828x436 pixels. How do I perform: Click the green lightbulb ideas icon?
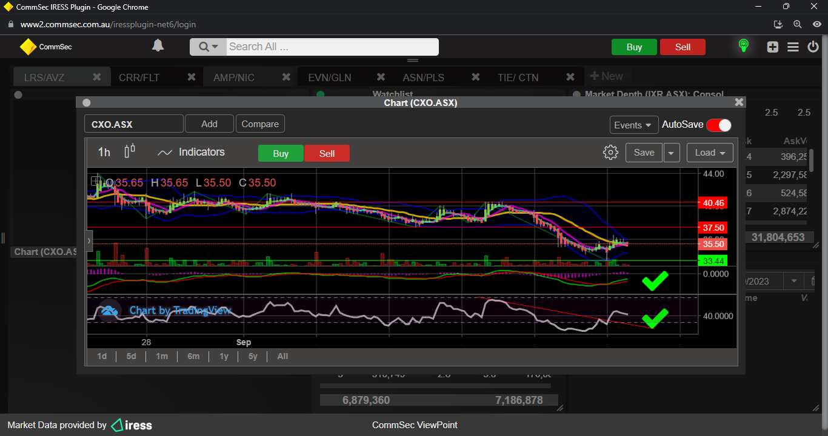point(743,46)
